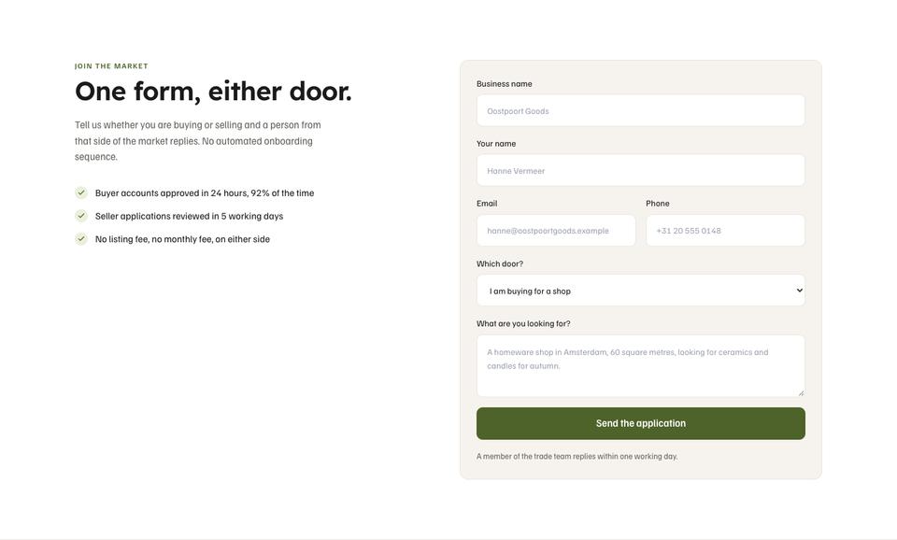Click the checkmark icon beside No listing fee
The width and height of the screenshot is (897, 540).
(81, 238)
